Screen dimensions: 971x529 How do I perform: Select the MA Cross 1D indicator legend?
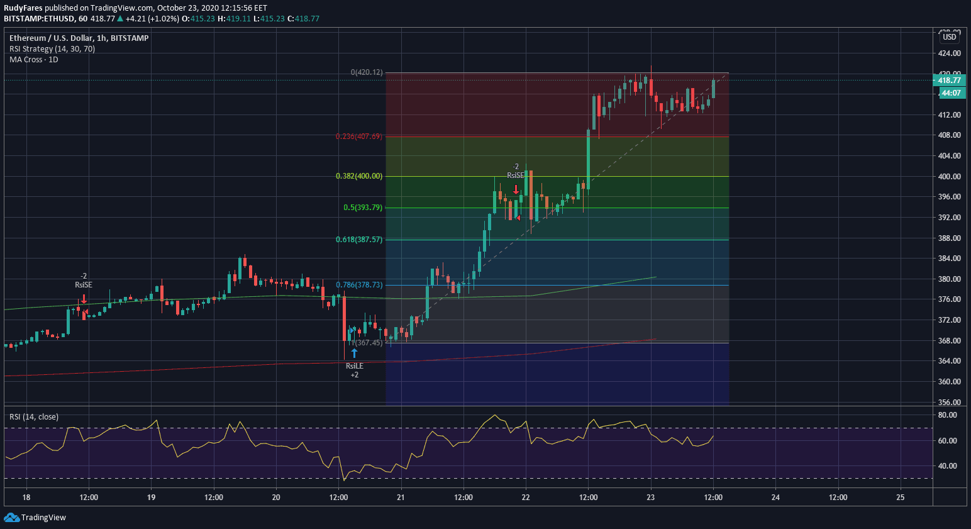[x=34, y=60]
